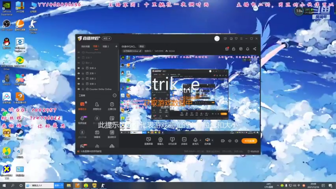
Task: Open the hamburger menu in title bar
Action: [241, 39]
